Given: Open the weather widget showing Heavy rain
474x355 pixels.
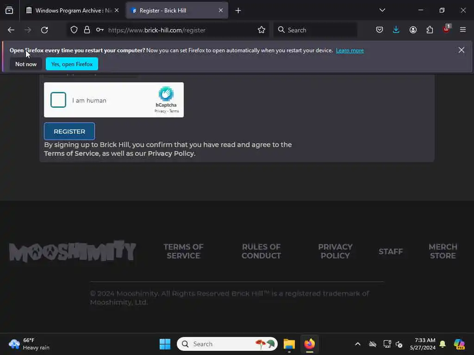Looking at the screenshot, I should tap(29, 344).
